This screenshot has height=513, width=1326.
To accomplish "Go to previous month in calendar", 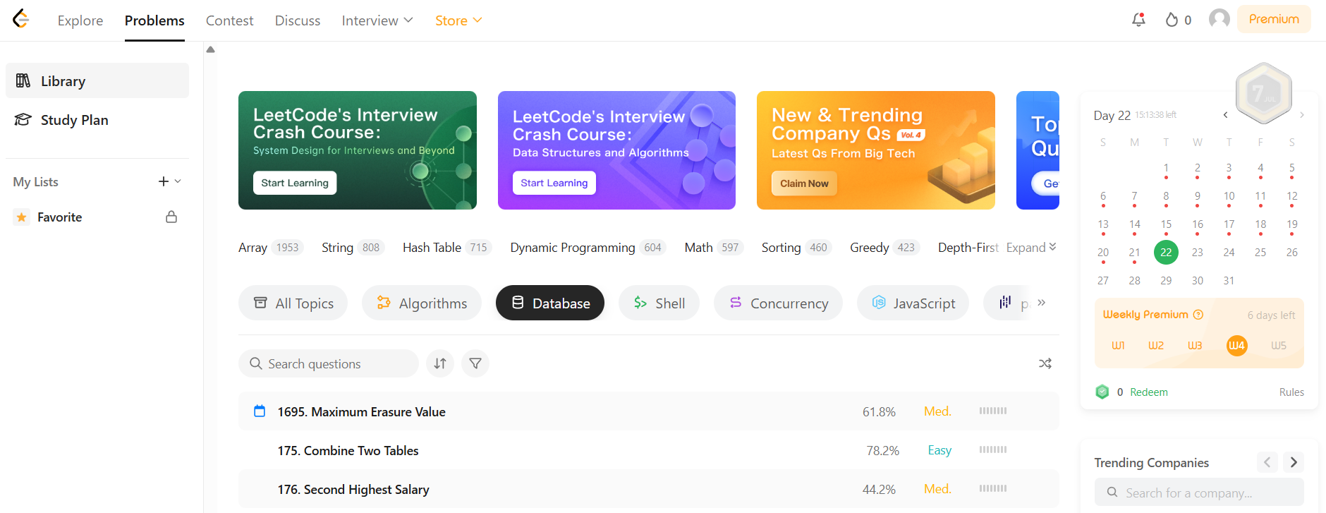I will point(1226,115).
